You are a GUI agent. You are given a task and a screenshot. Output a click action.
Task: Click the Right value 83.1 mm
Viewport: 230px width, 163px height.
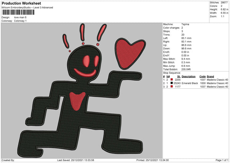(186, 42)
